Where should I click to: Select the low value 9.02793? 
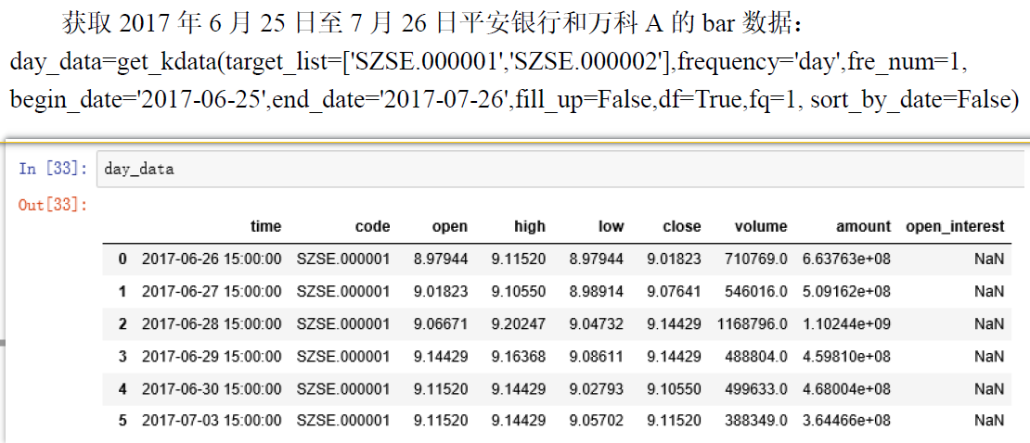coord(597,388)
